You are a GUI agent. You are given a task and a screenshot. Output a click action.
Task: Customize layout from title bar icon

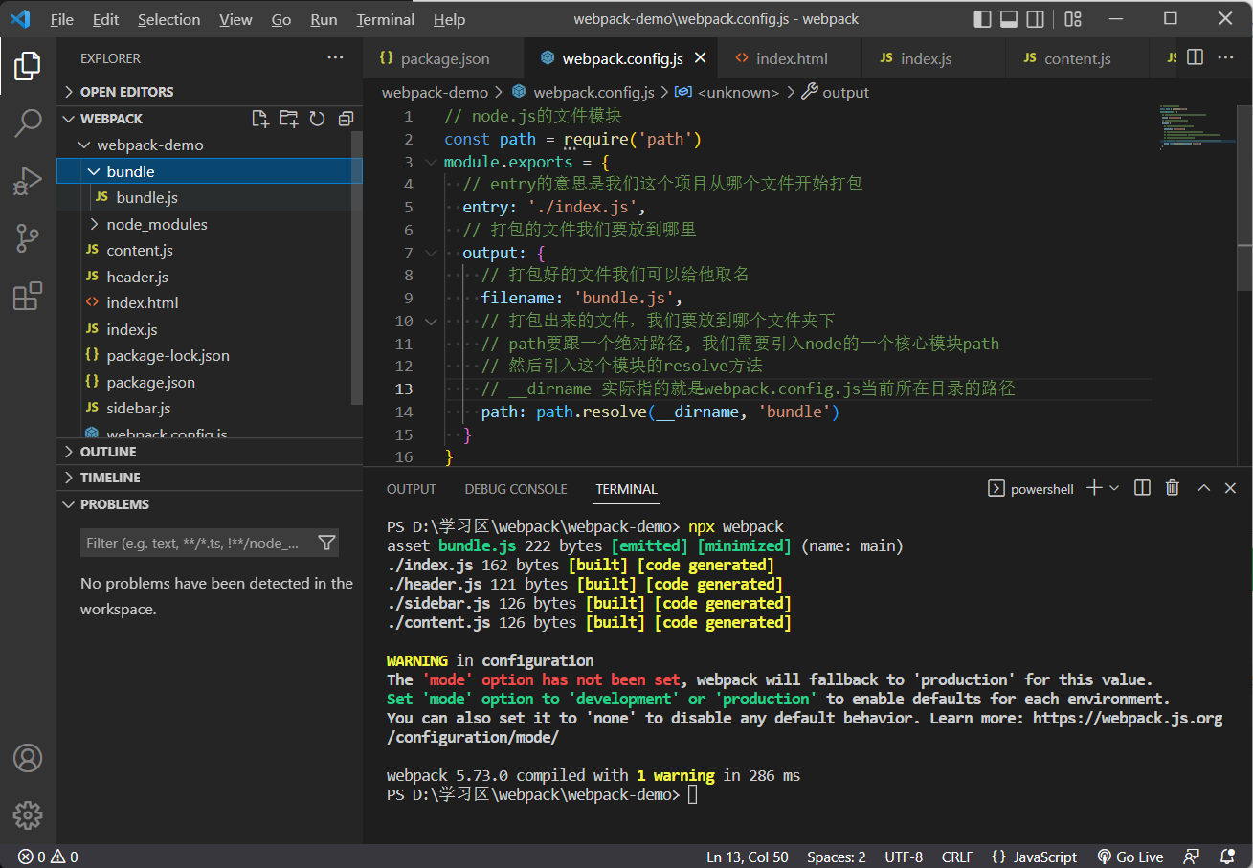[1073, 19]
